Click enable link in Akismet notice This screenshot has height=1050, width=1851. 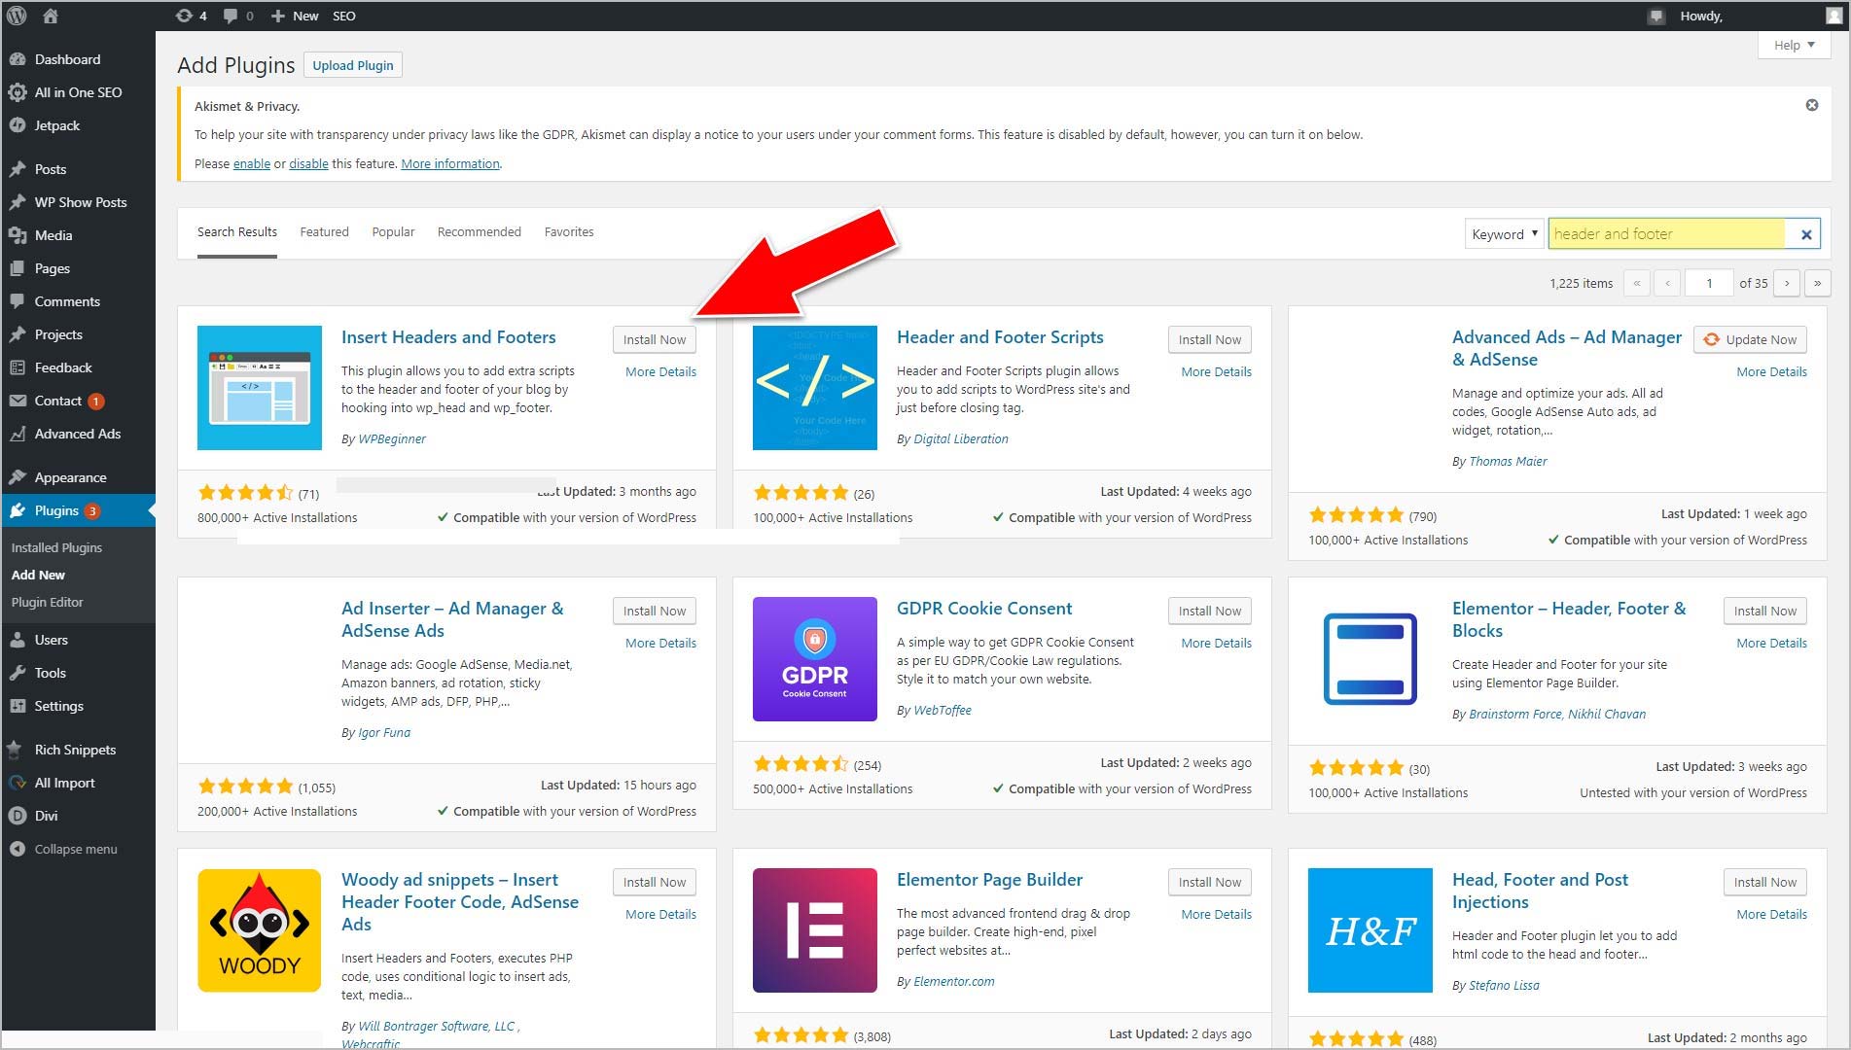(x=252, y=163)
